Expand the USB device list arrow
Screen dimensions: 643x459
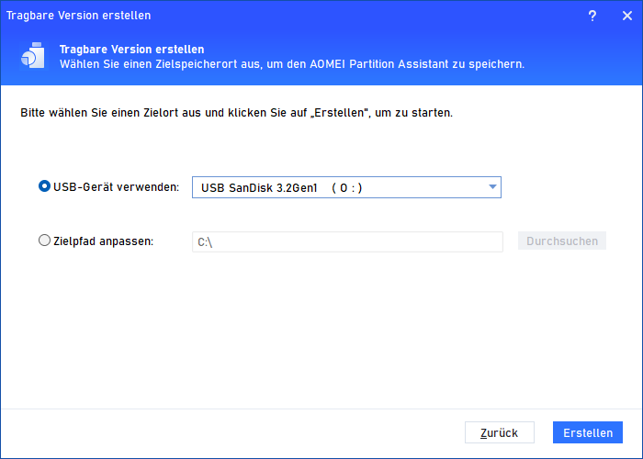pyautogui.click(x=492, y=187)
